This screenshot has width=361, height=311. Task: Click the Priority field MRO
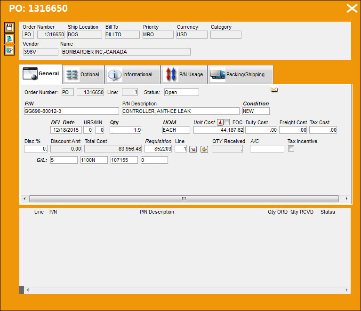[x=158, y=34]
